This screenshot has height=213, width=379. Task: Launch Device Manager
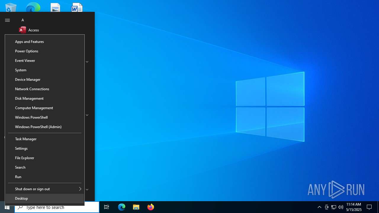45,80
